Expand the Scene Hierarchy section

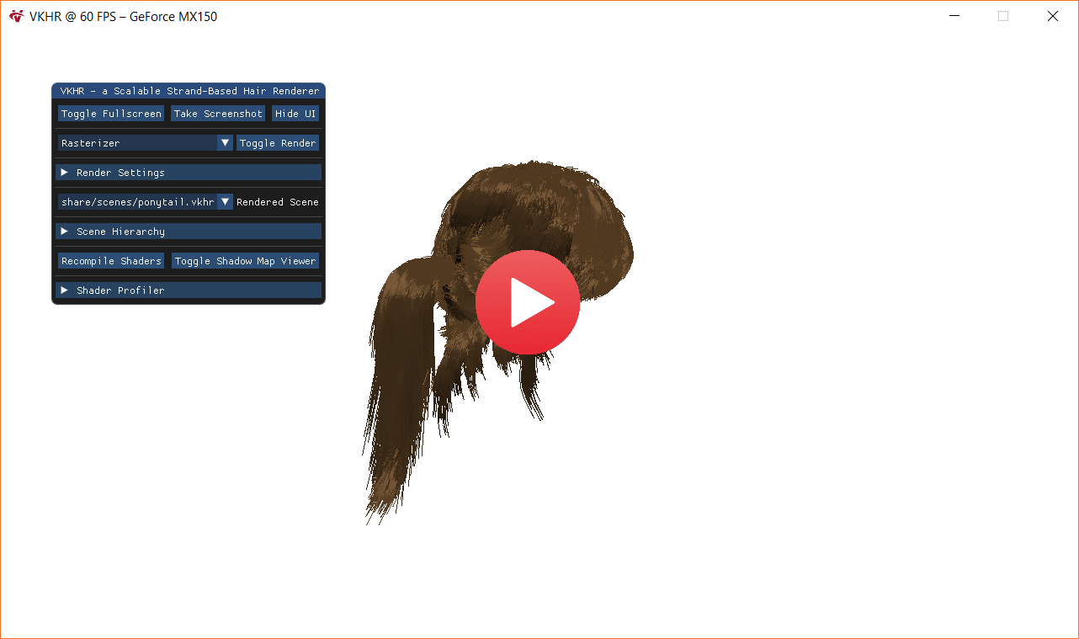point(189,232)
